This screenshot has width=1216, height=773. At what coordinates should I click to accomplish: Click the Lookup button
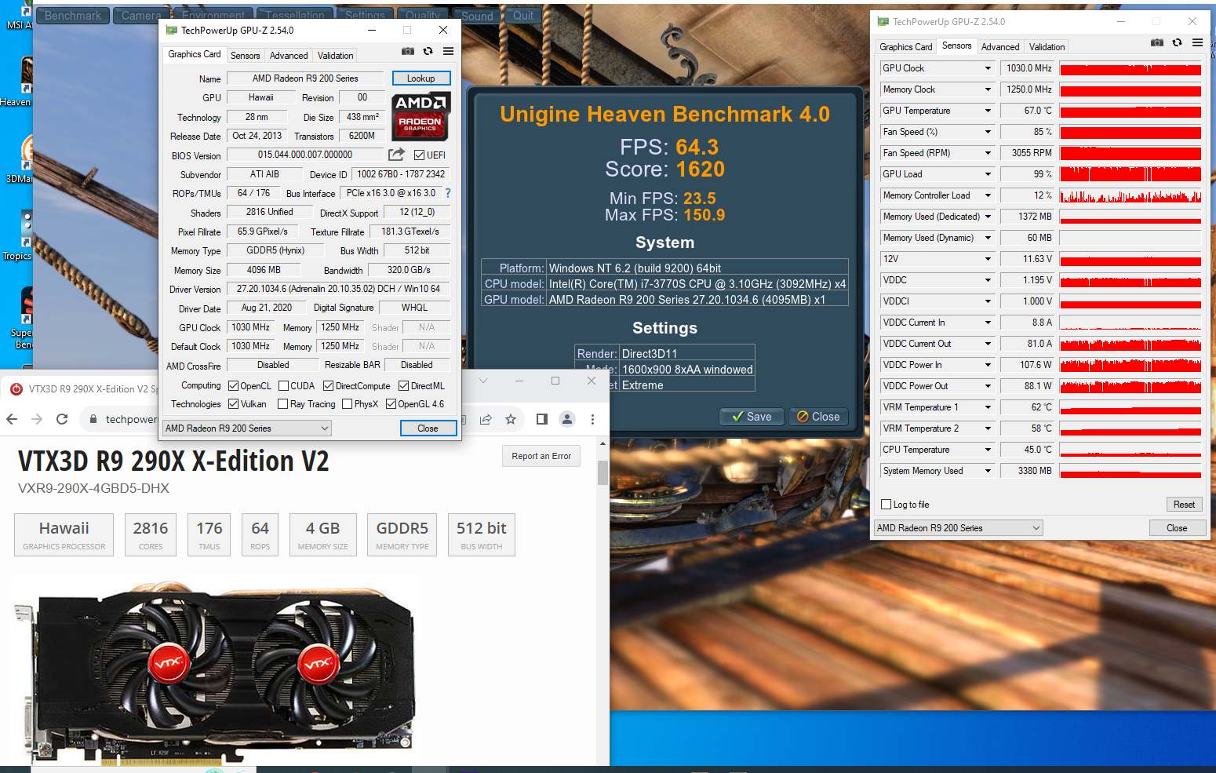point(421,78)
